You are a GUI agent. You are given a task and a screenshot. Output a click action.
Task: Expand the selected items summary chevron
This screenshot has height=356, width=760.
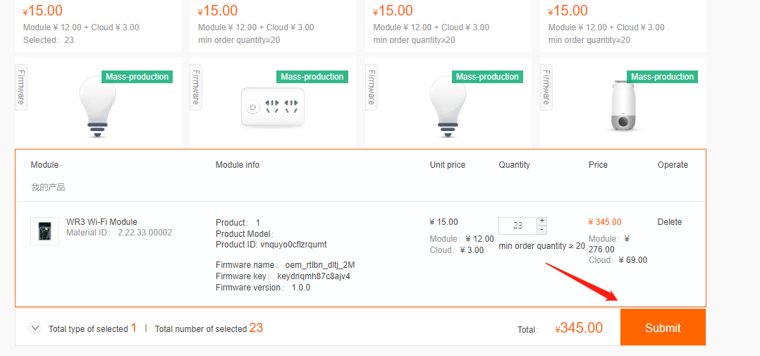pyautogui.click(x=35, y=328)
